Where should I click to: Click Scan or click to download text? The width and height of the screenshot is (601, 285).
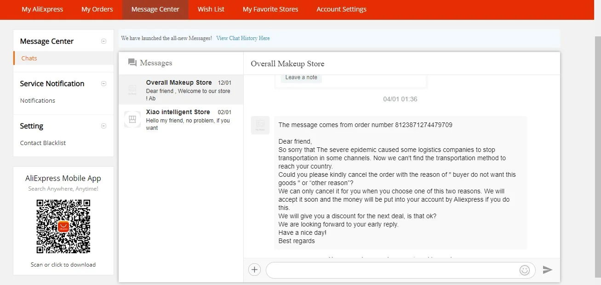pos(63,264)
